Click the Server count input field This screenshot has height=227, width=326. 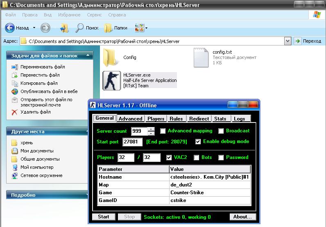(x=139, y=131)
